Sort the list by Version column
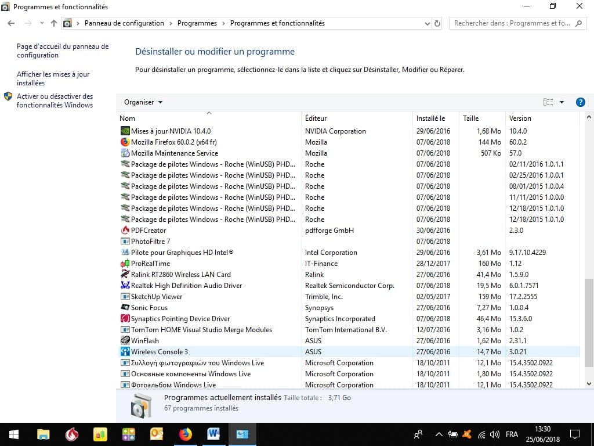594x446 pixels. click(542, 118)
